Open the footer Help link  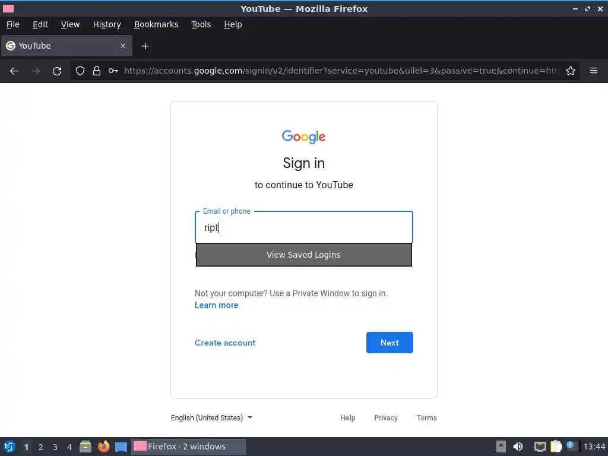(348, 417)
